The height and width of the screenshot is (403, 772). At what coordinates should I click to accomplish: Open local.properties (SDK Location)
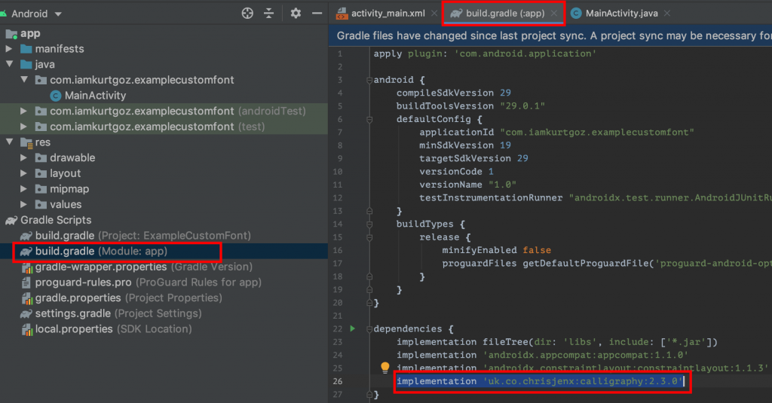[x=106, y=329]
